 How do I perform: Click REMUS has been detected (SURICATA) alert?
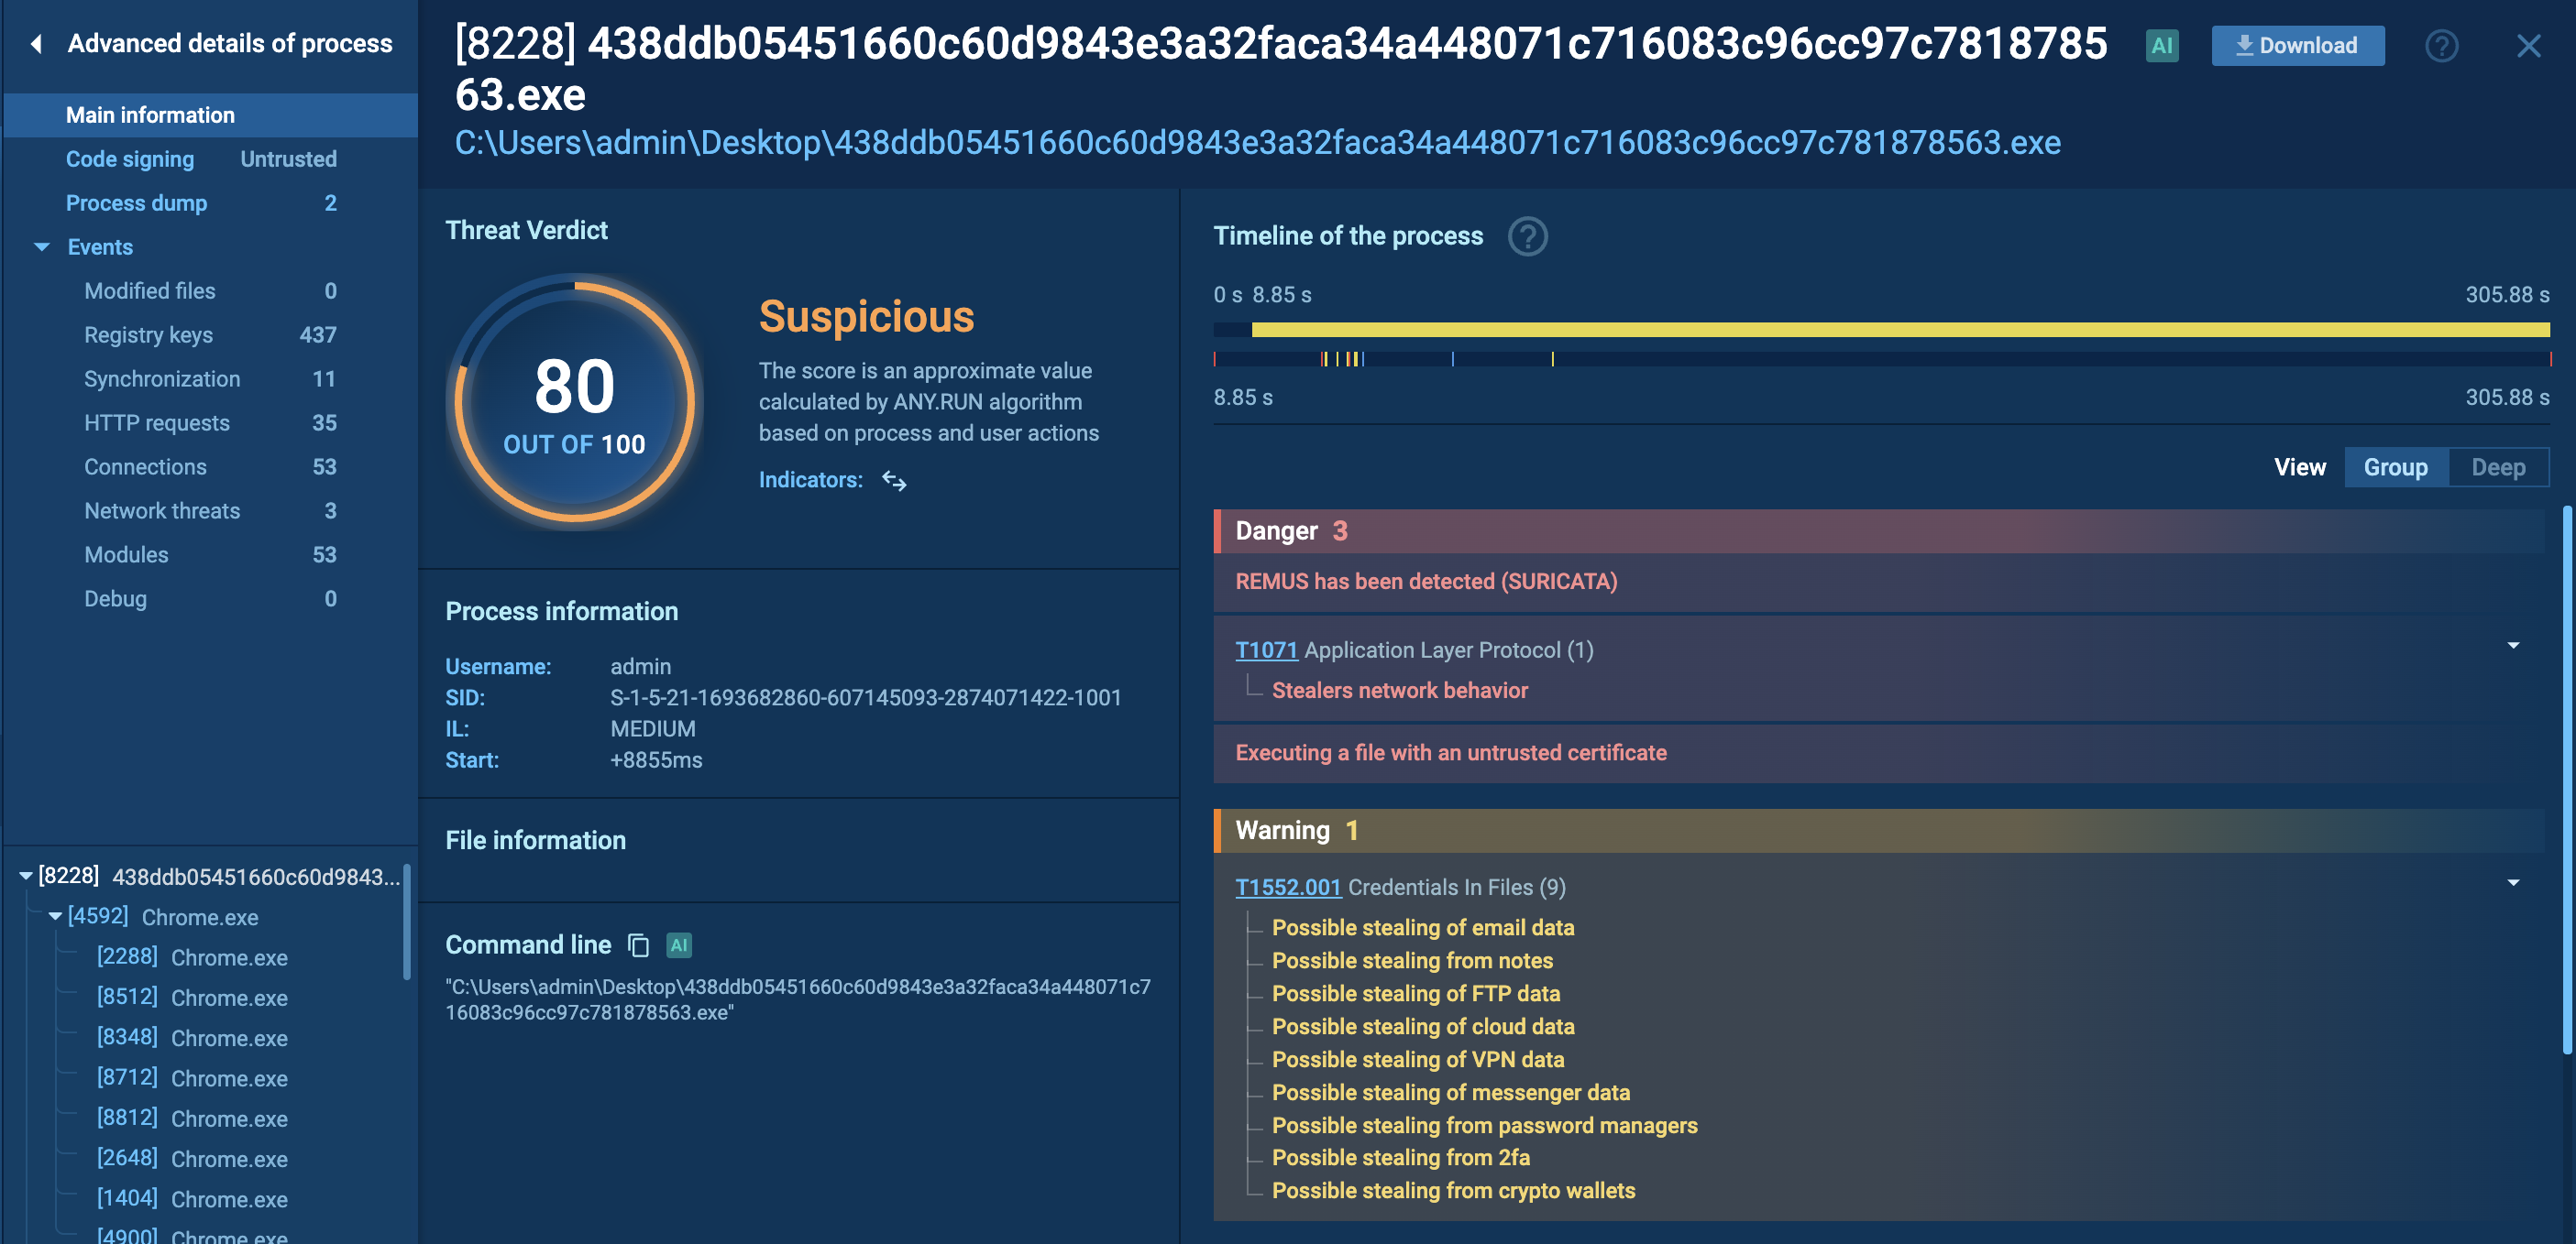click(x=1426, y=582)
